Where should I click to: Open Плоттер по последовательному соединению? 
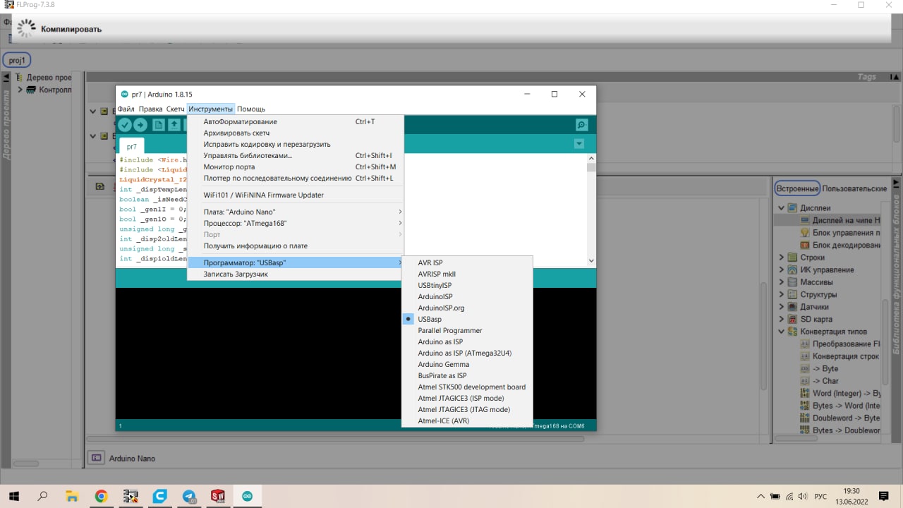[296, 178]
